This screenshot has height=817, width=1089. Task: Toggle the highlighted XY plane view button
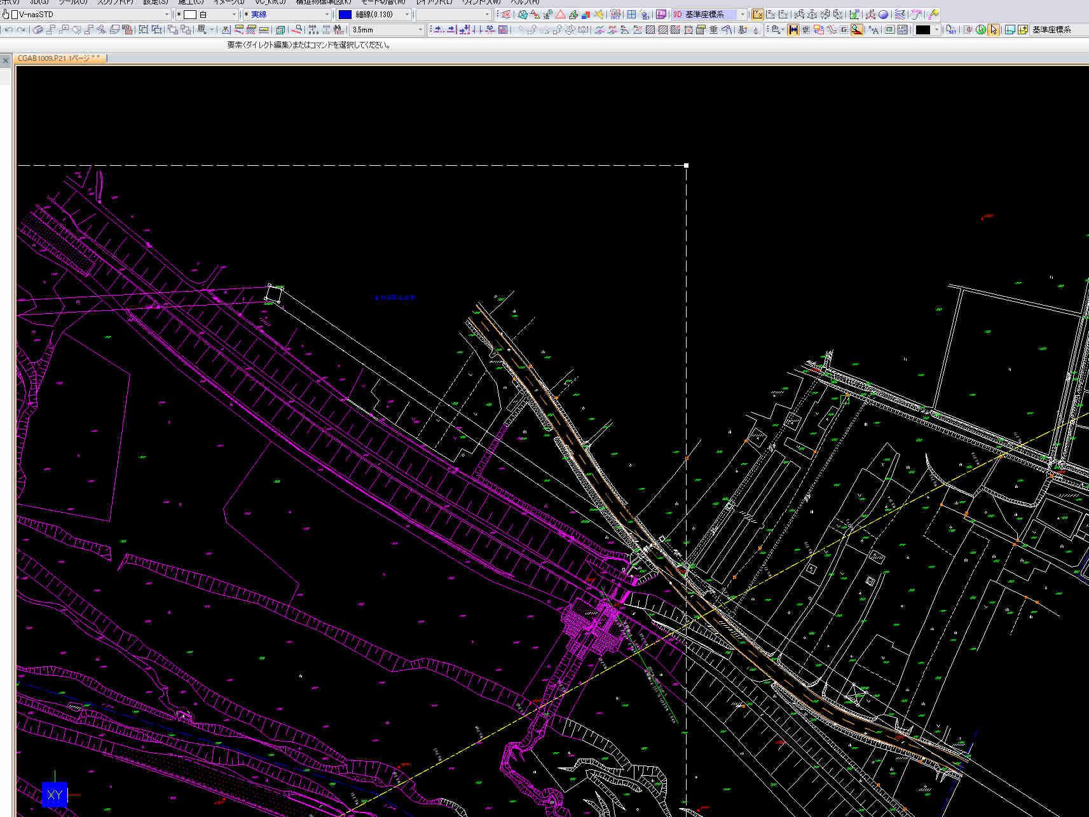pos(757,14)
